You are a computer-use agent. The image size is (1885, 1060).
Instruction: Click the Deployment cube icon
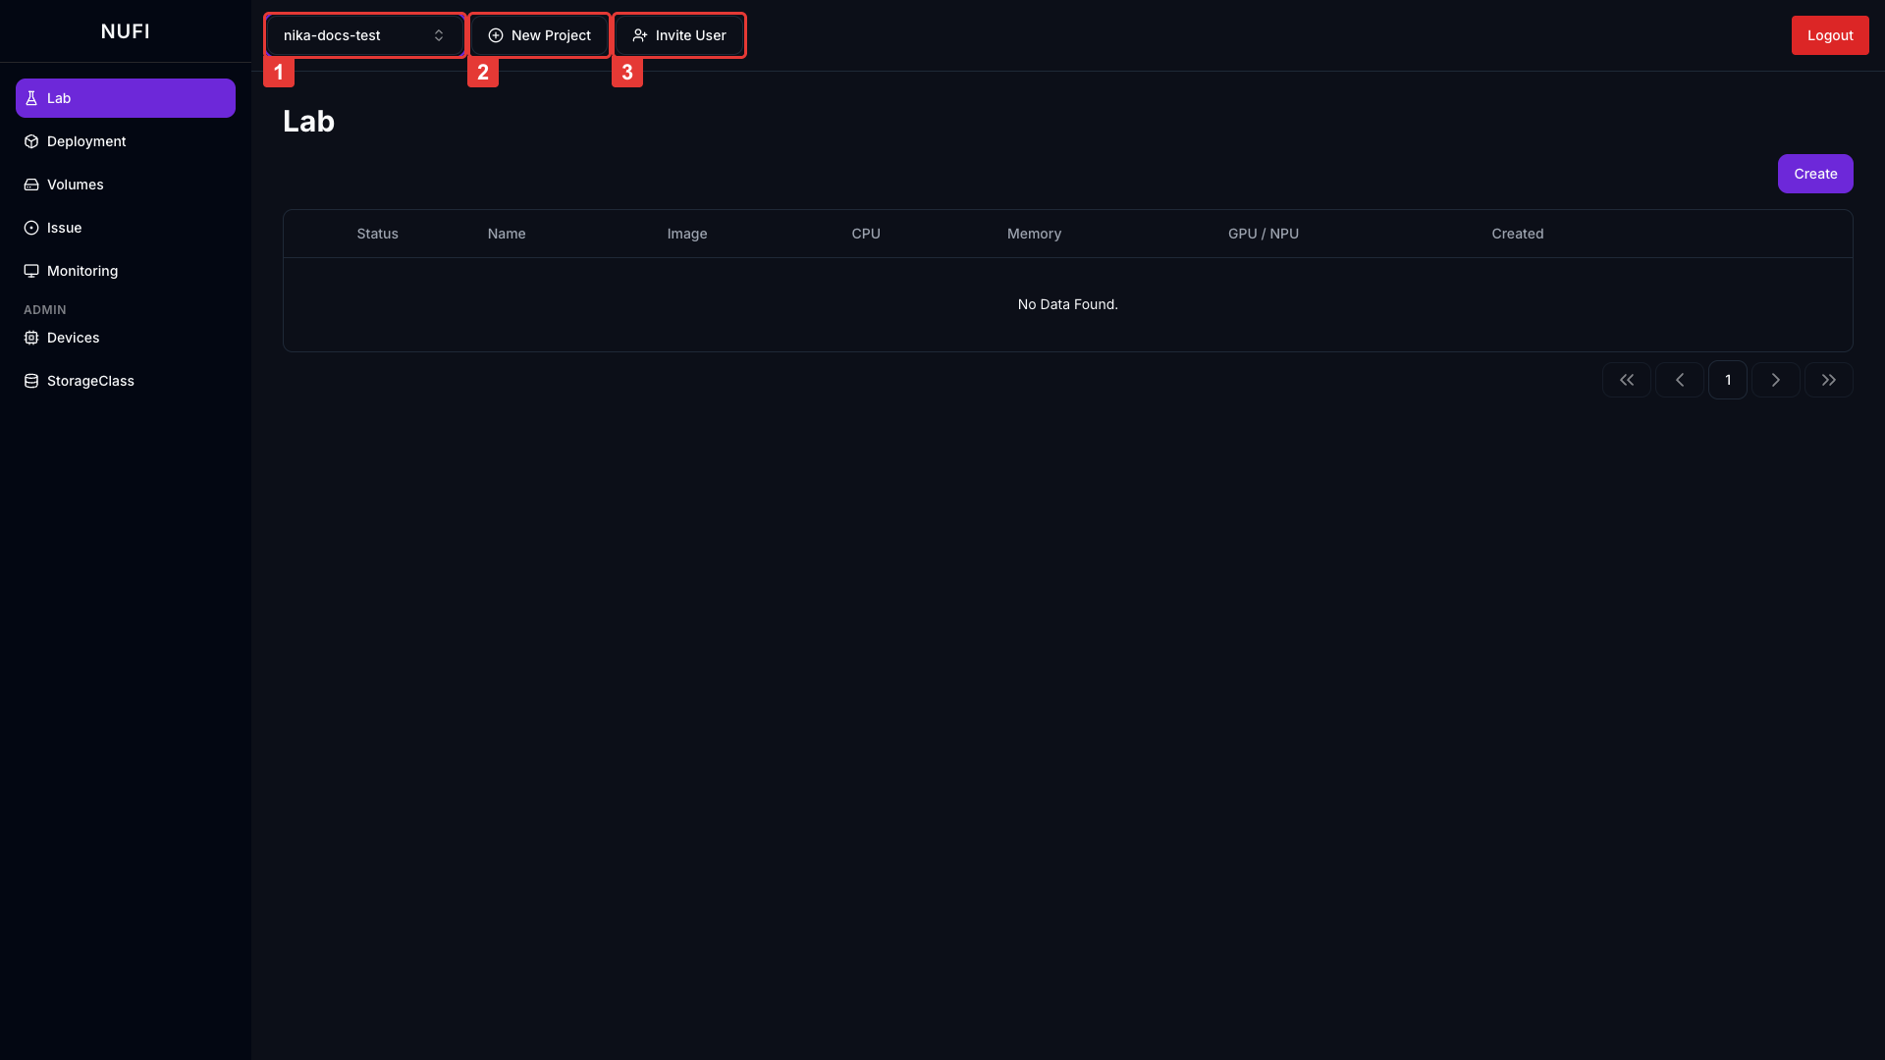pyautogui.click(x=31, y=141)
